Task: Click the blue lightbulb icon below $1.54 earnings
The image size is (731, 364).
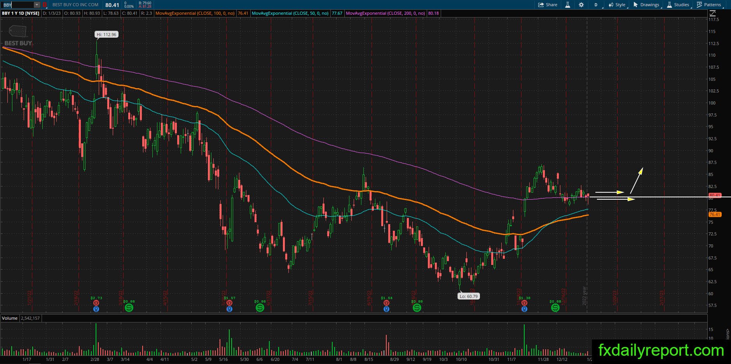Action: click(x=386, y=309)
